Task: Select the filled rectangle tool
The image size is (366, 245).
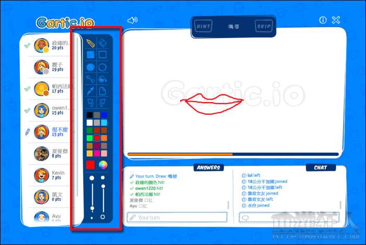Action: pos(90,55)
